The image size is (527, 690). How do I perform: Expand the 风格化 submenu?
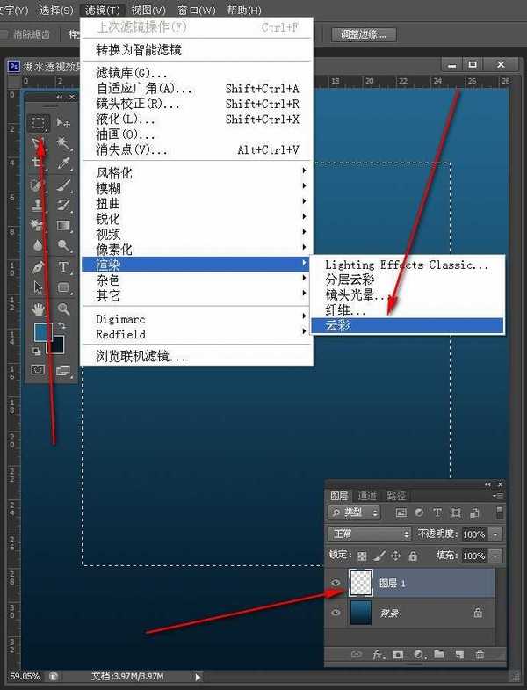click(197, 172)
